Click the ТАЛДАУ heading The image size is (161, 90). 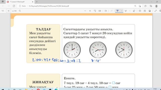click(x=44, y=29)
